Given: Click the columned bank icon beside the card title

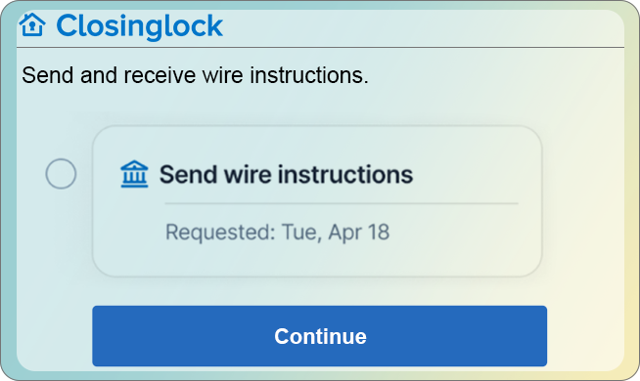Looking at the screenshot, I should tap(134, 174).
